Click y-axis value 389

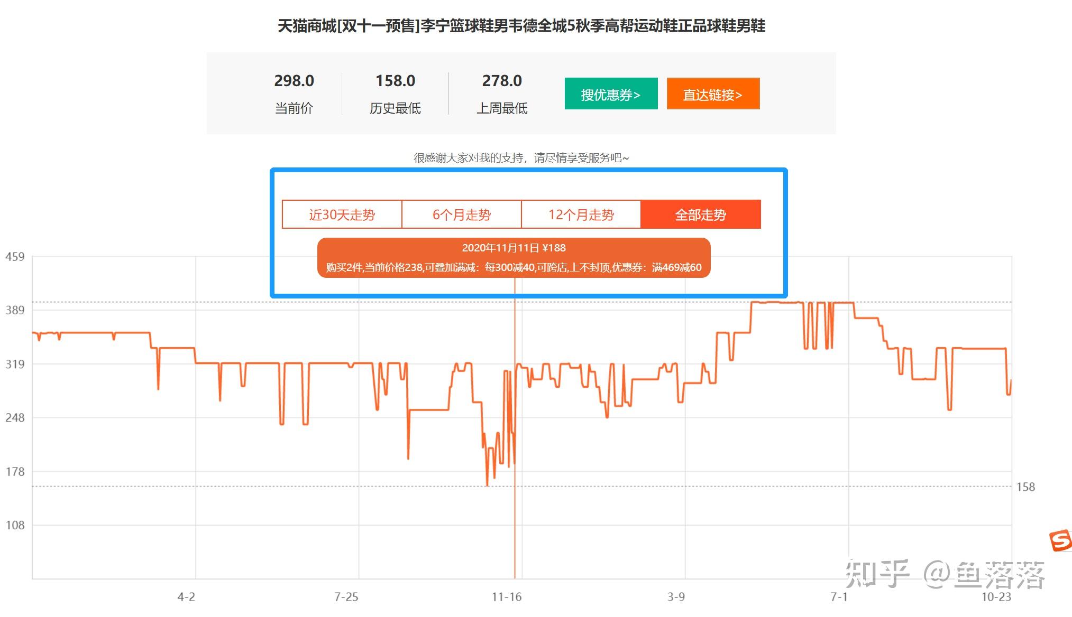click(15, 311)
